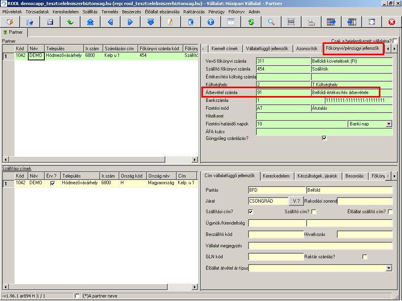Screen dimensions: 402x301
Task: Switch to Azonosítók tab
Action: click(x=307, y=49)
